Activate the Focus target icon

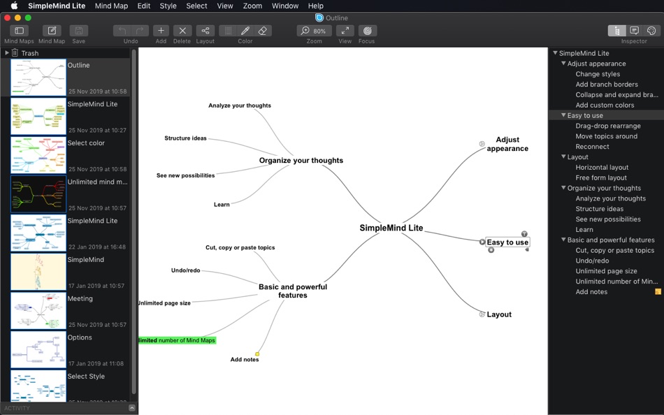pos(367,31)
